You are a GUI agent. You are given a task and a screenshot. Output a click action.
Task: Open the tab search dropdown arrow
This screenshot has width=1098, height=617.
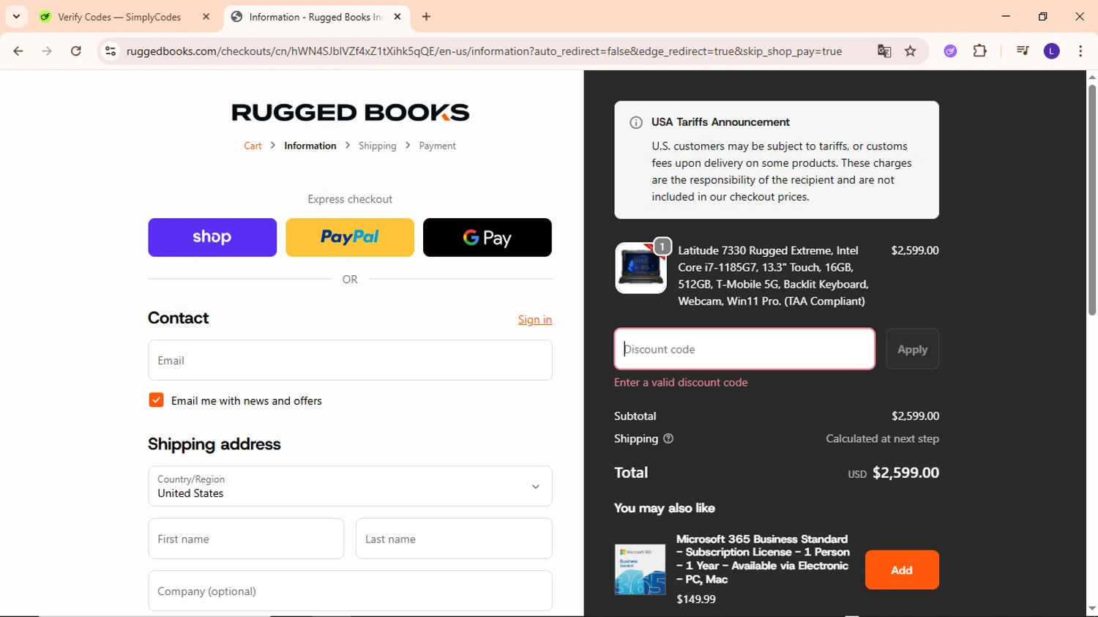point(16,16)
